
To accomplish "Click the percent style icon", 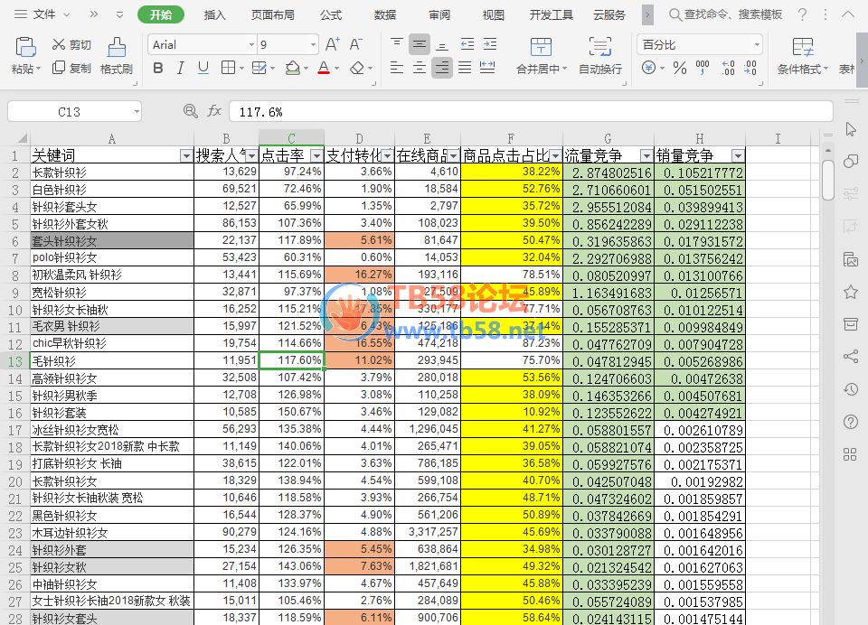I will coord(680,68).
